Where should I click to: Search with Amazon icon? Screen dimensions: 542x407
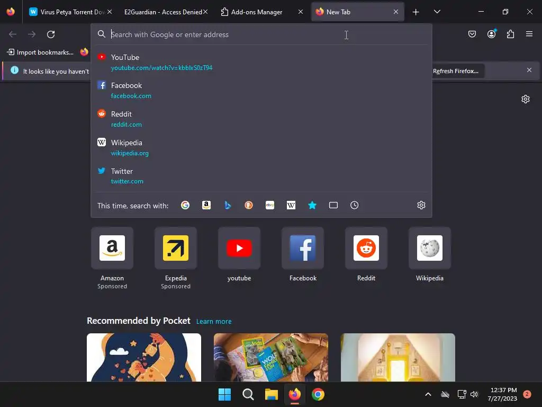(206, 205)
